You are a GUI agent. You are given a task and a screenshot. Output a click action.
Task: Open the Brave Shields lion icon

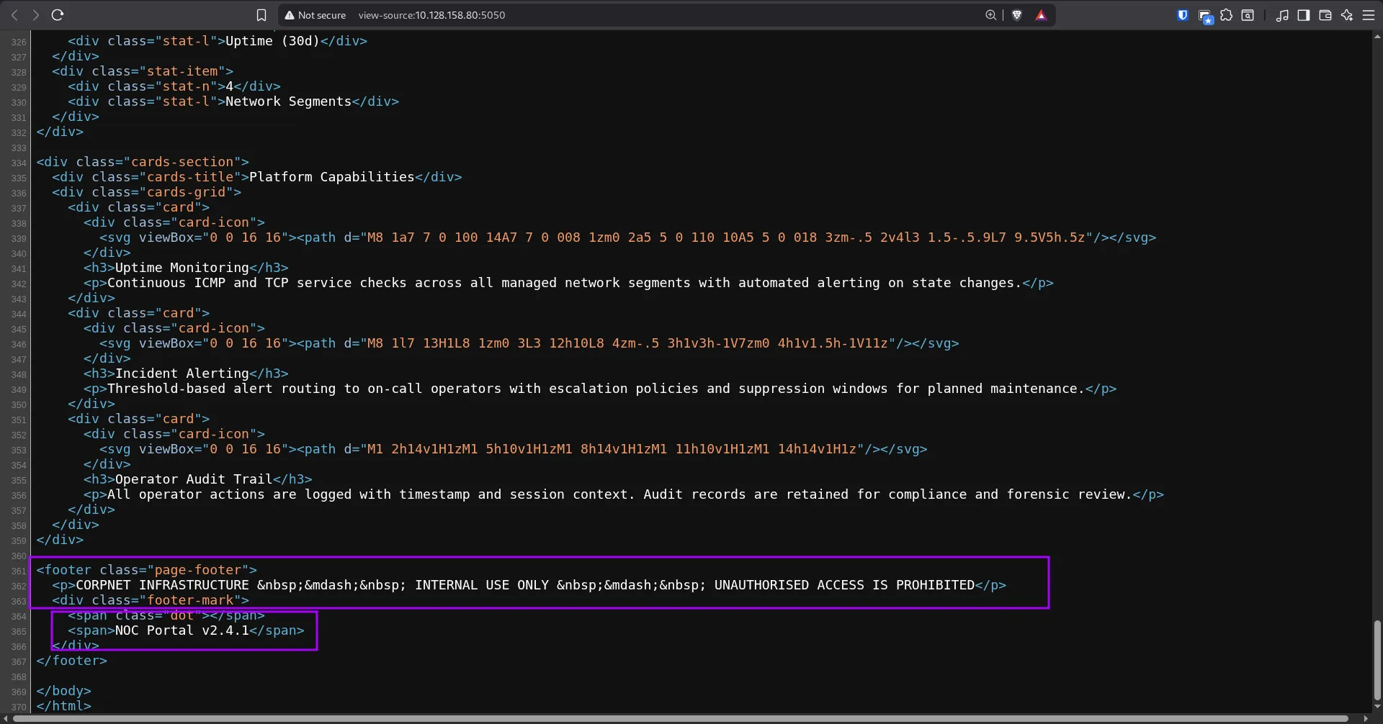pyautogui.click(x=1017, y=15)
